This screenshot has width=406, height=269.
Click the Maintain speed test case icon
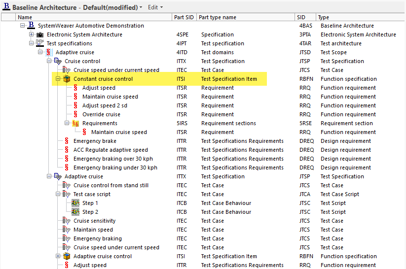66,230
